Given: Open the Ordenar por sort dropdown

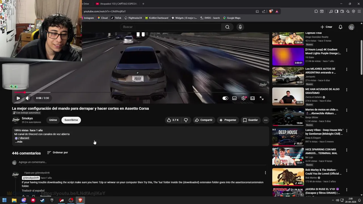Looking at the screenshot, I should tap(57, 152).
